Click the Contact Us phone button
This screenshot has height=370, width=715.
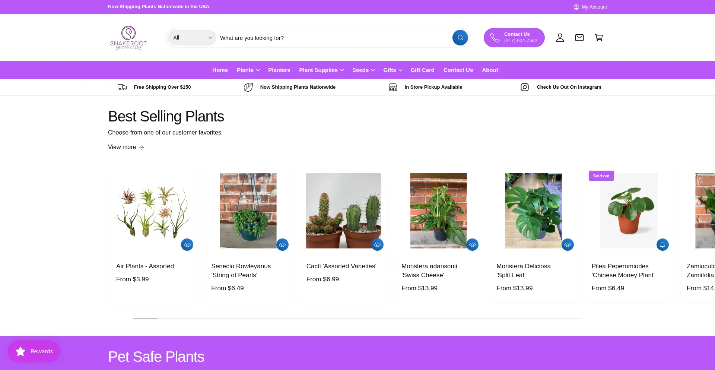tap(514, 38)
